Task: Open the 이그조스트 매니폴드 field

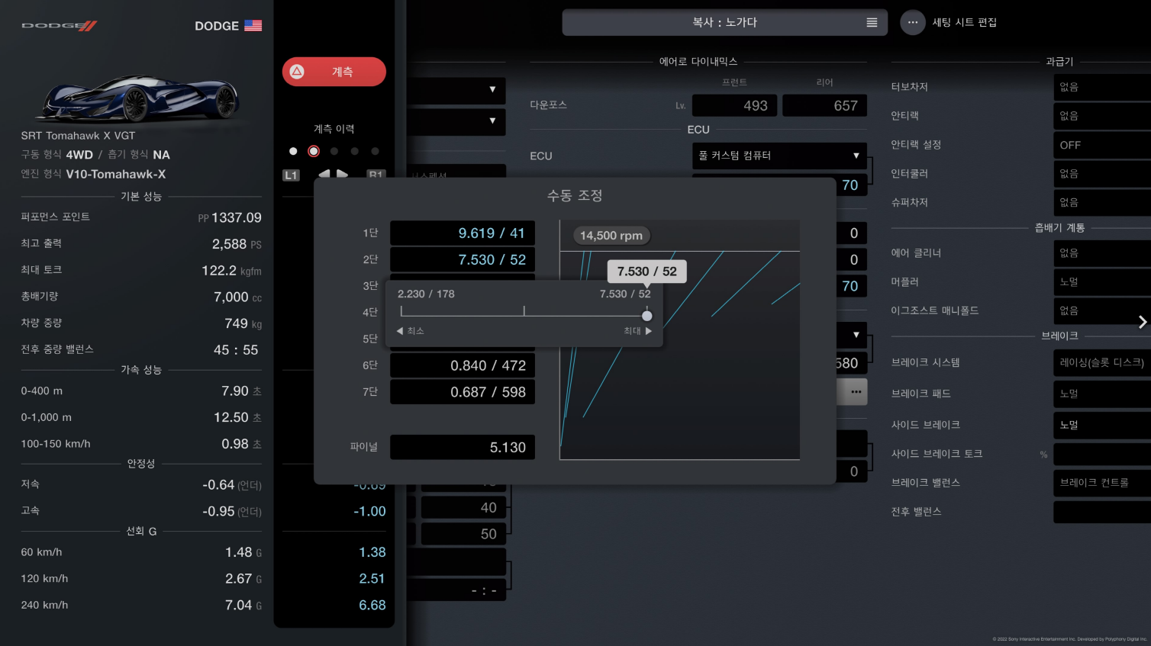Action: pyautogui.click(x=1102, y=311)
